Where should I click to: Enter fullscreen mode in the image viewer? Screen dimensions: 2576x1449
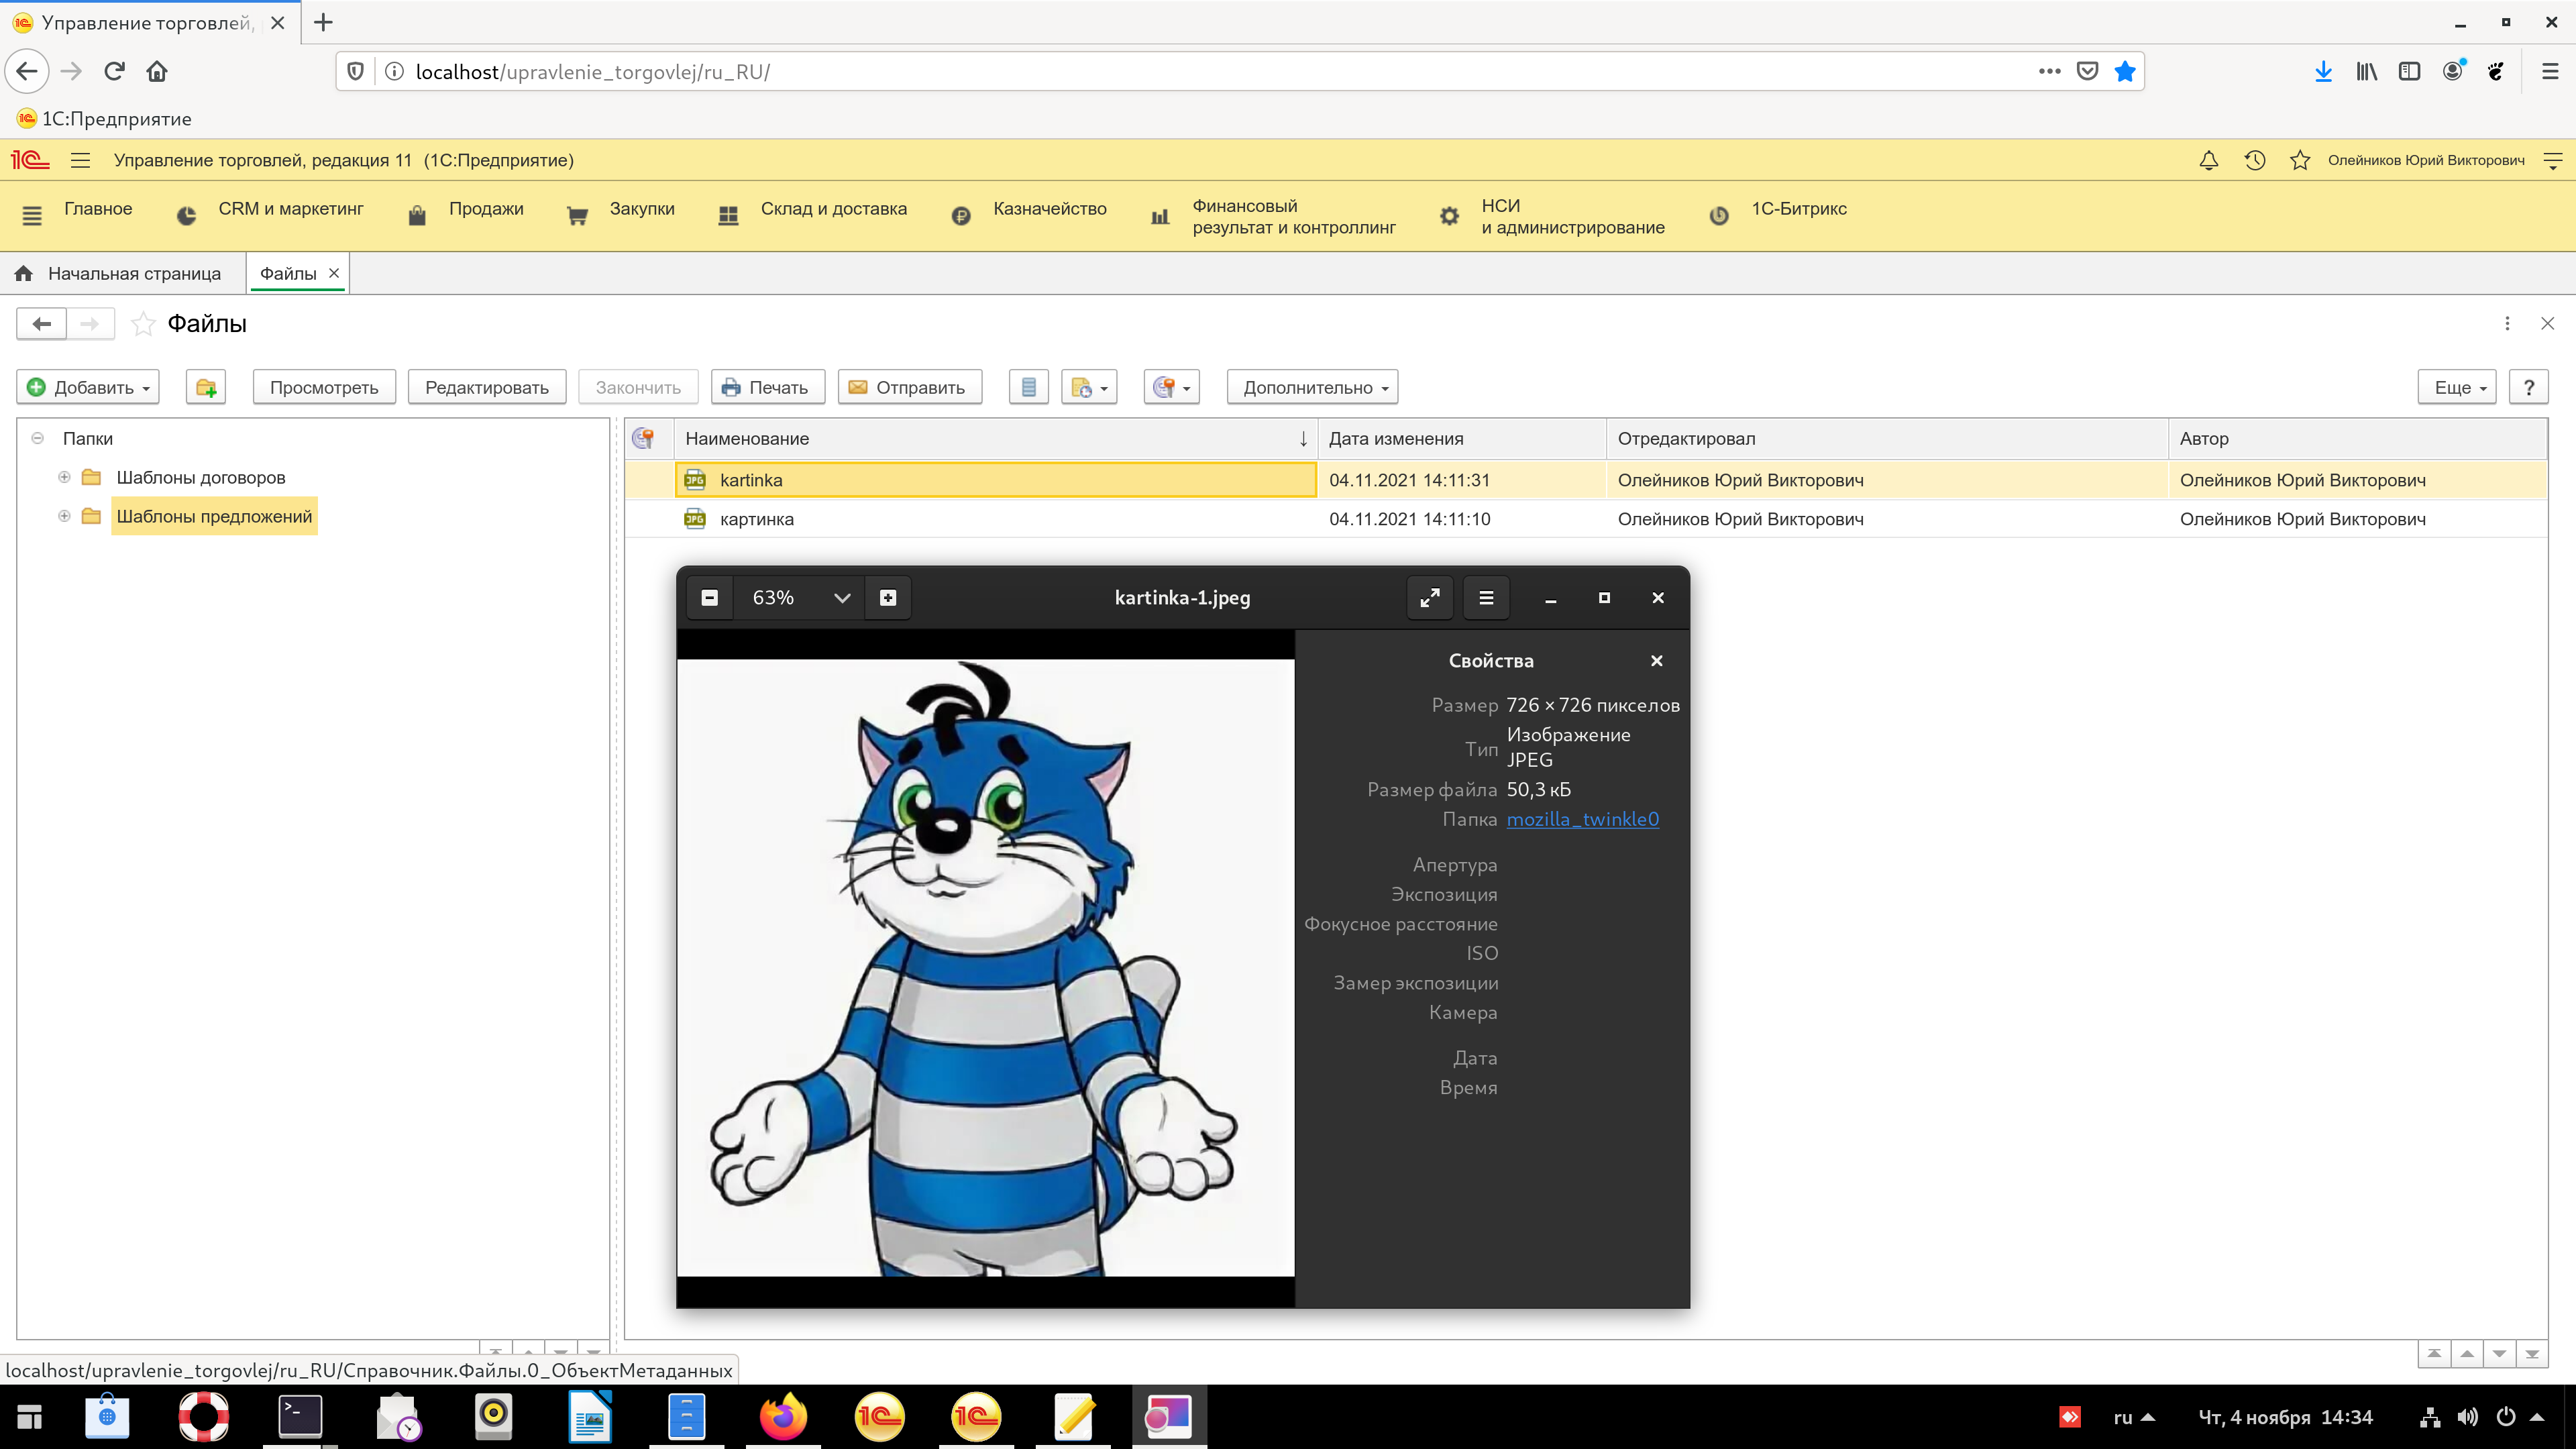point(1430,598)
